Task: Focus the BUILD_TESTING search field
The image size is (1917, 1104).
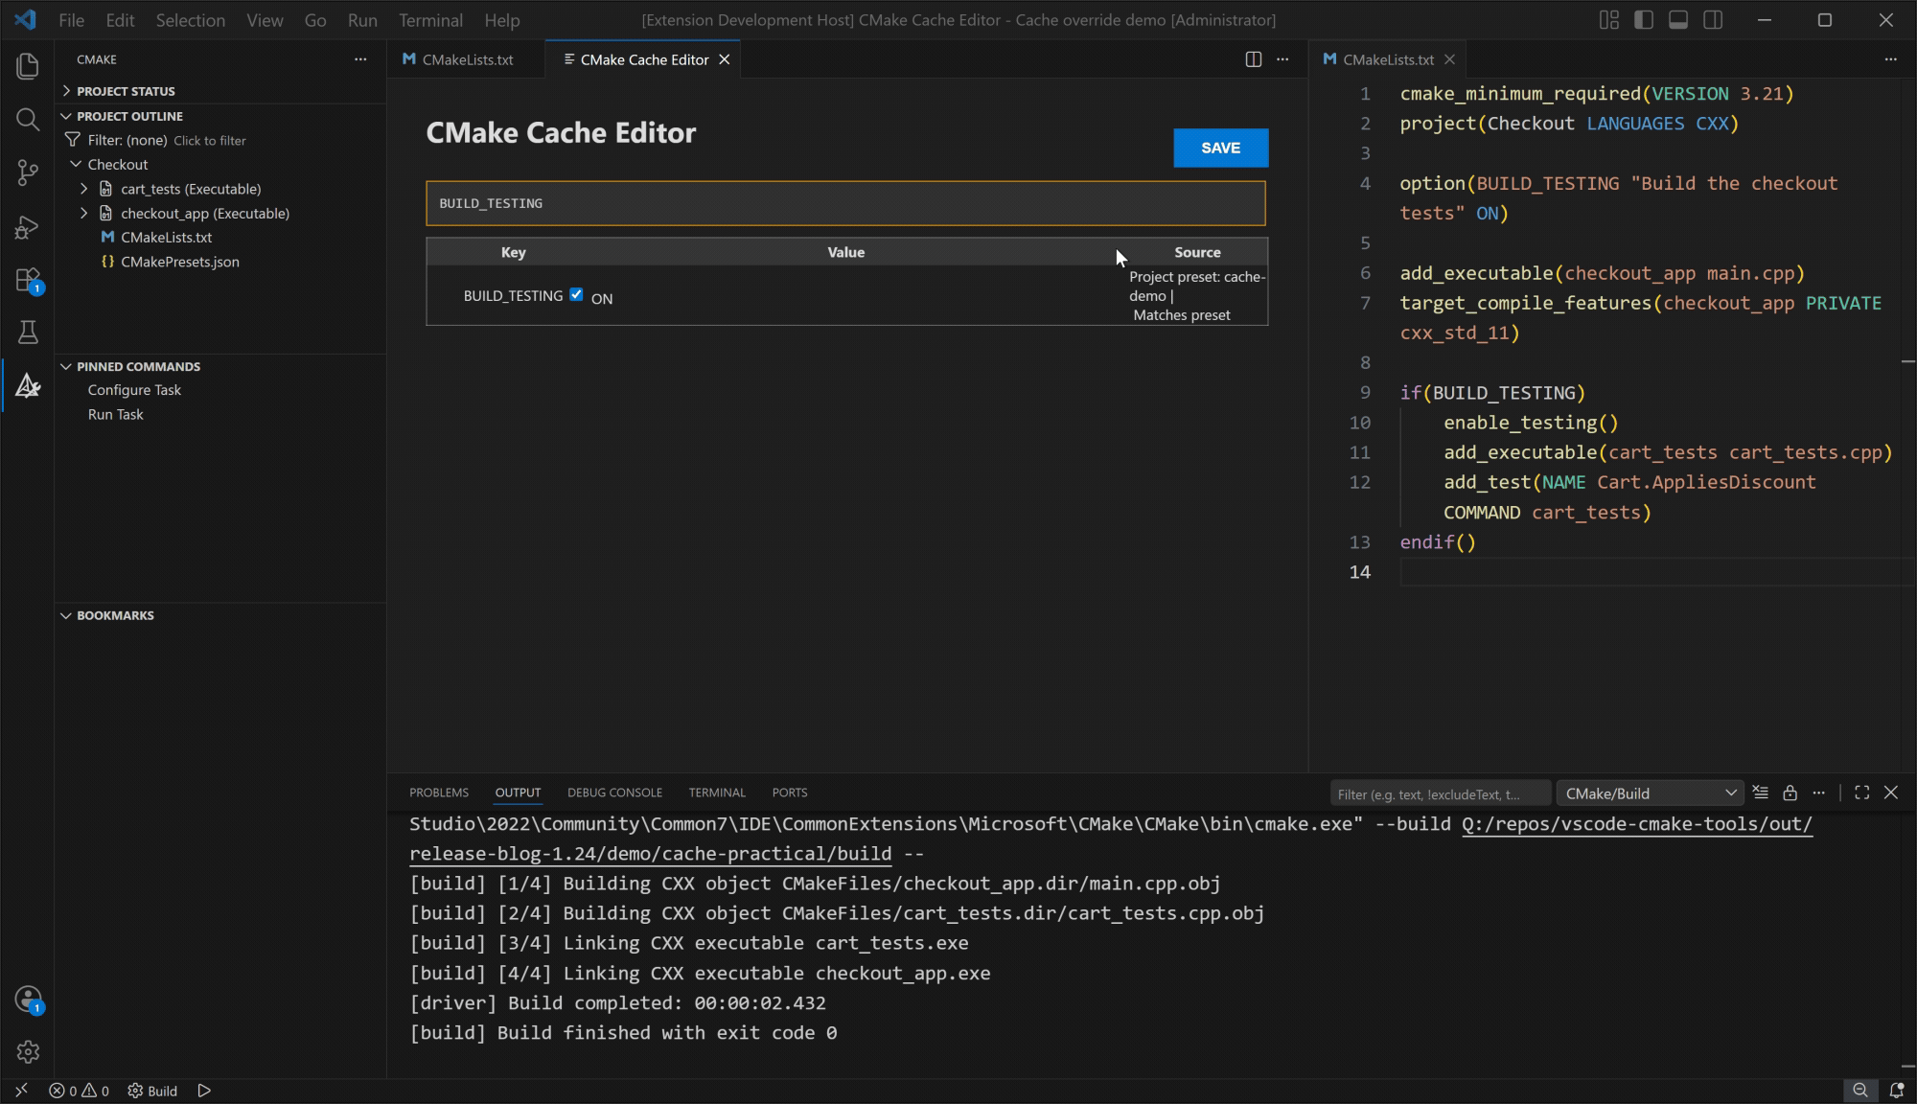Action: (x=845, y=203)
